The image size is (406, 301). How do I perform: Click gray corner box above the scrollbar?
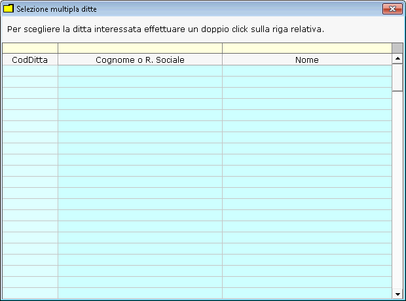[x=397, y=48]
